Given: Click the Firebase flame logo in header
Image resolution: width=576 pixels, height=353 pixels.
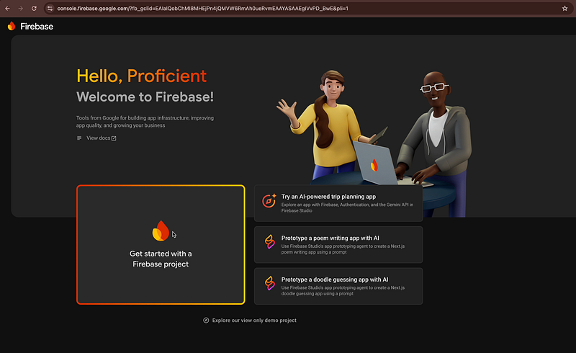Looking at the screenshot, I should tap(12, 26).
